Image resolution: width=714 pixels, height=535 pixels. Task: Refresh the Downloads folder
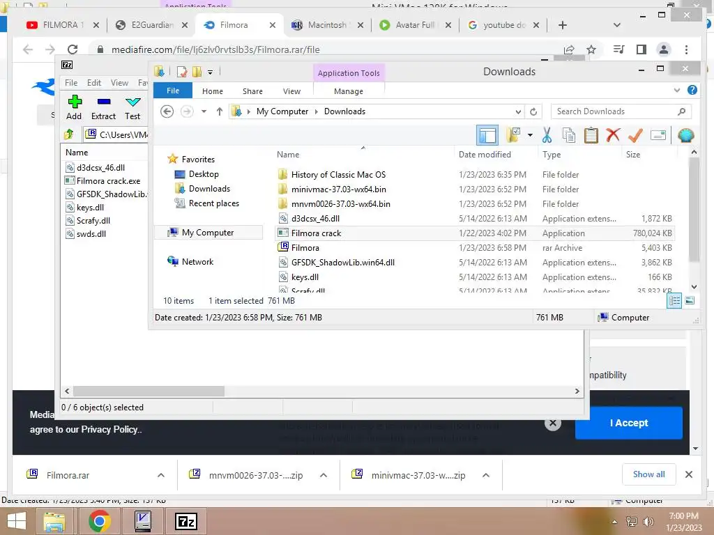click(x=533, y=111)
